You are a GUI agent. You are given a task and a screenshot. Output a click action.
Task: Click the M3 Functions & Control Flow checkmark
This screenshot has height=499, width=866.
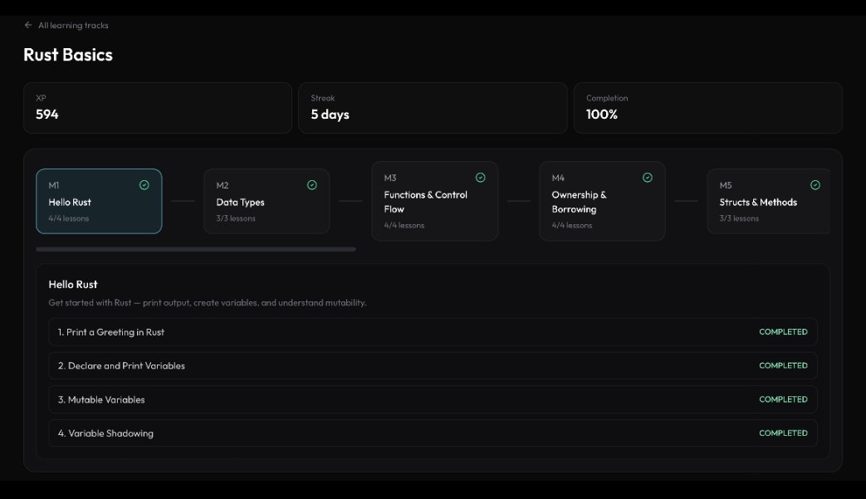[481, 177]
